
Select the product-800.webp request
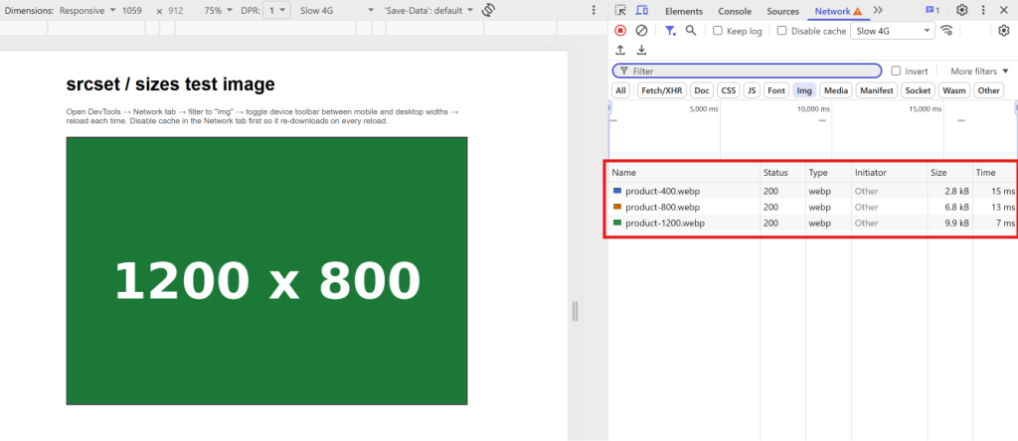[812, 207]
